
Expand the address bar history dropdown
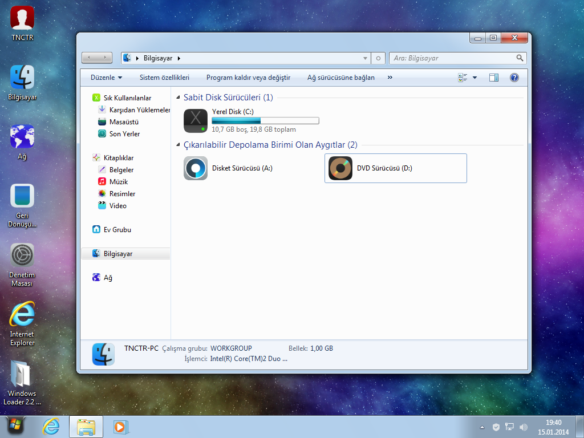365,58
